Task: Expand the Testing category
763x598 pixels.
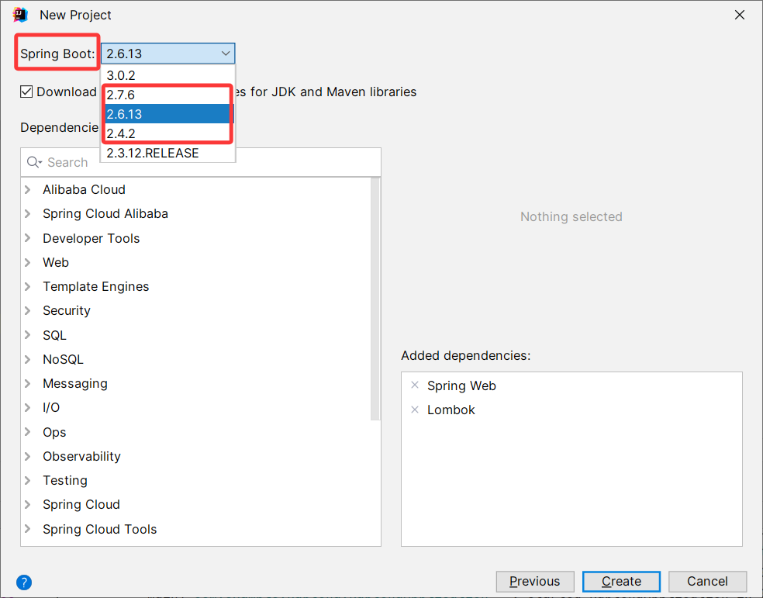Action: (28, 480)
